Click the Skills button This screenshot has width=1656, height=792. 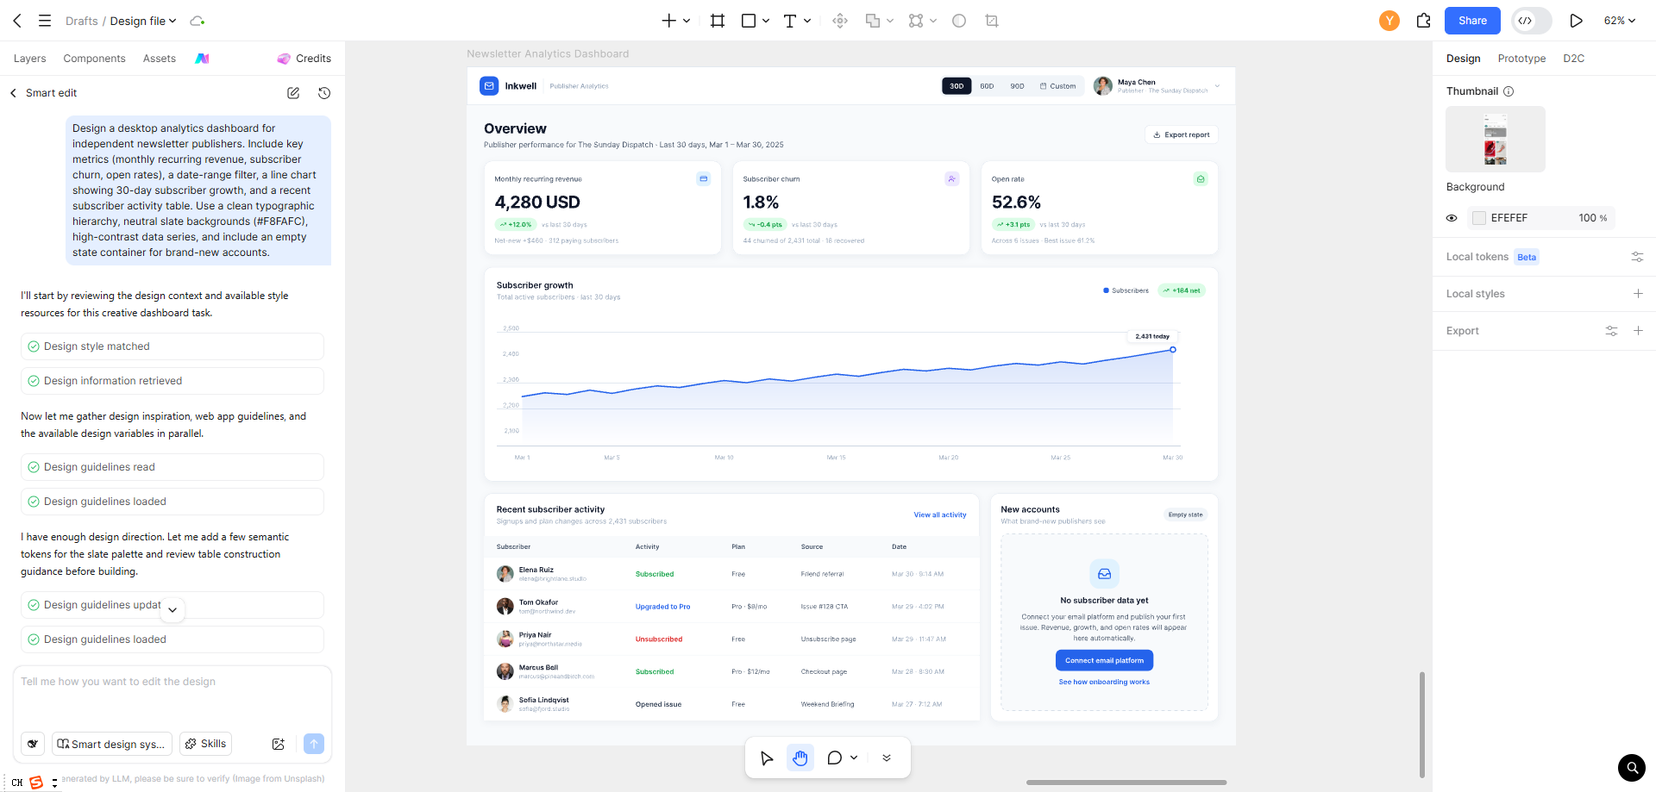(205, 744)
